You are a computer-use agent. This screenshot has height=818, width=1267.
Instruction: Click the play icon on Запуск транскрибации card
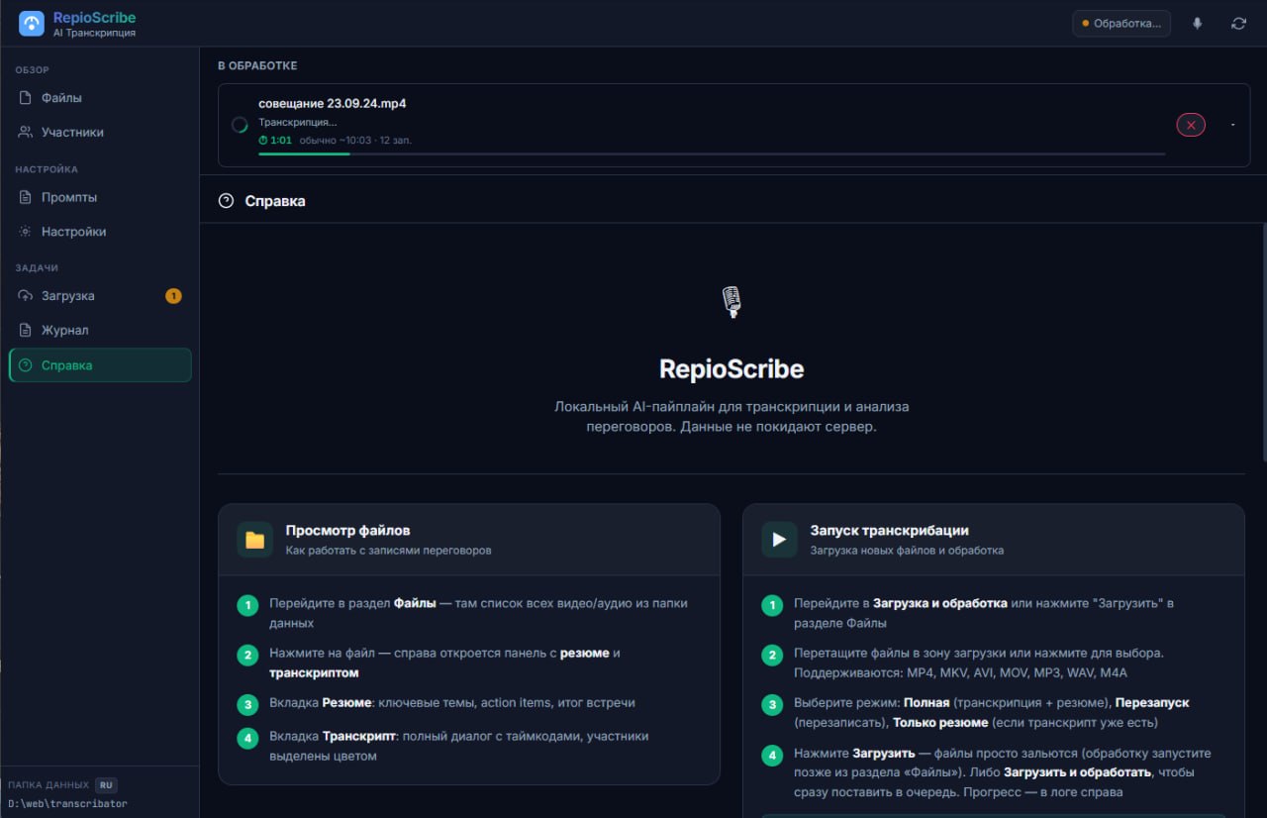pos(779,540)
